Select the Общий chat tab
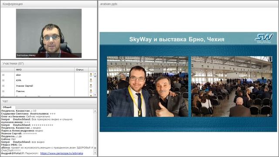279x157 pixels. pos(7,107)
